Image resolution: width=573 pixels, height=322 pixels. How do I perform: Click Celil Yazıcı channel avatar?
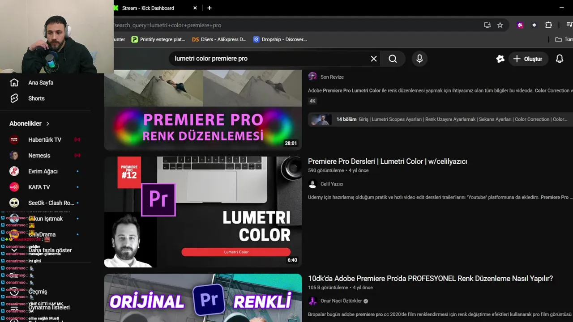[312, 184]
